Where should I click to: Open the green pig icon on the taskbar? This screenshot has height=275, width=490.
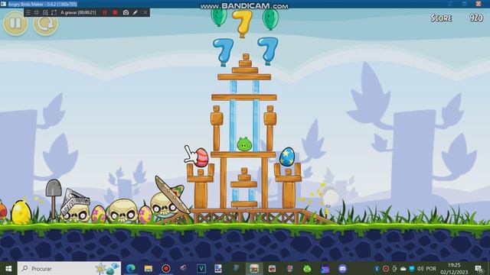pyautogui.click(x=307, y=268)
